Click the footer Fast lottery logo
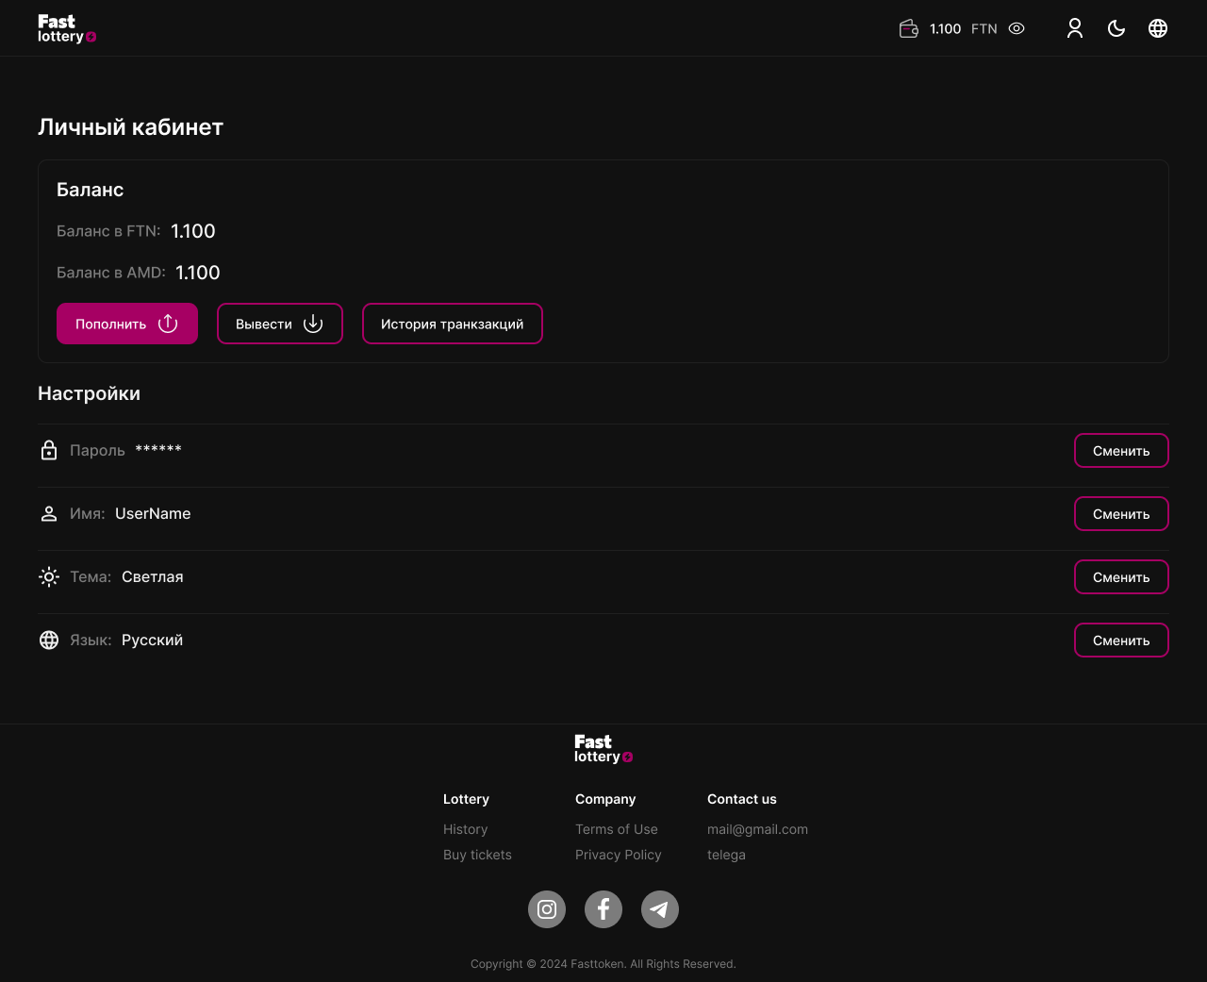Viewport: 1207px width, 982px height. pyautogui.click(x=603, y=749)
